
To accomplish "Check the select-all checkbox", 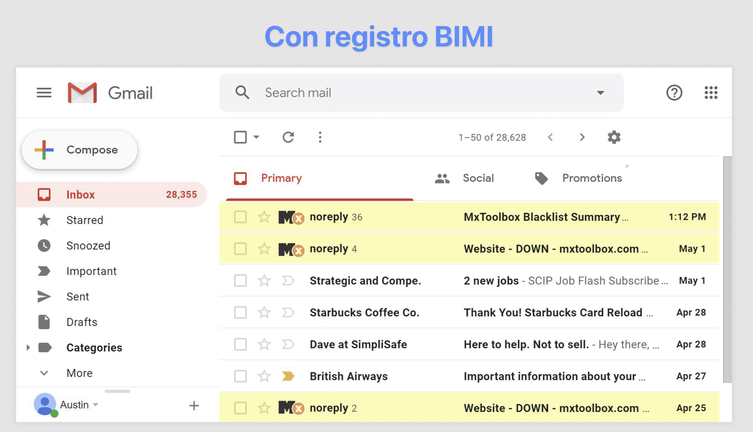I will point(240,137).
